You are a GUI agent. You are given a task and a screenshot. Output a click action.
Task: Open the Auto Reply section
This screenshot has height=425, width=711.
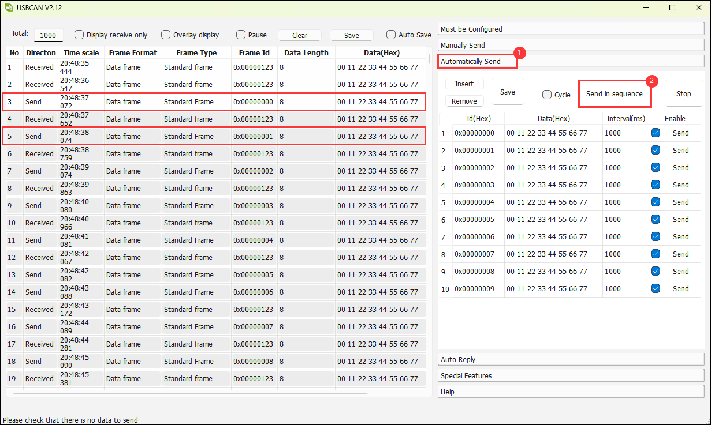[571, 359]
